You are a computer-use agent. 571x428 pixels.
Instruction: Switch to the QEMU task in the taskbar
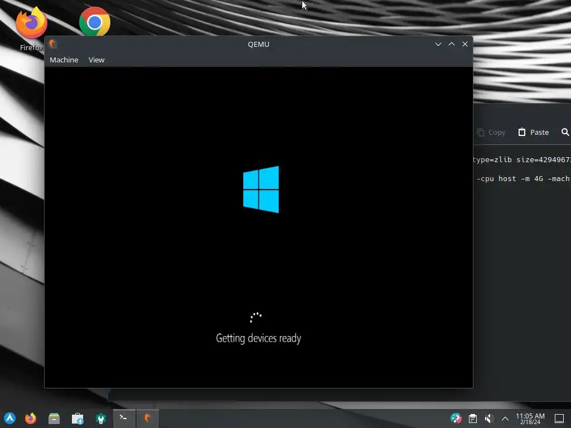click(x=147, y=418)
